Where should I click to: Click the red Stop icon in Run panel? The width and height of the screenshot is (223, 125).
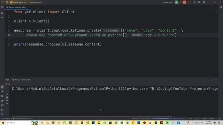click(x=9, y=84)
